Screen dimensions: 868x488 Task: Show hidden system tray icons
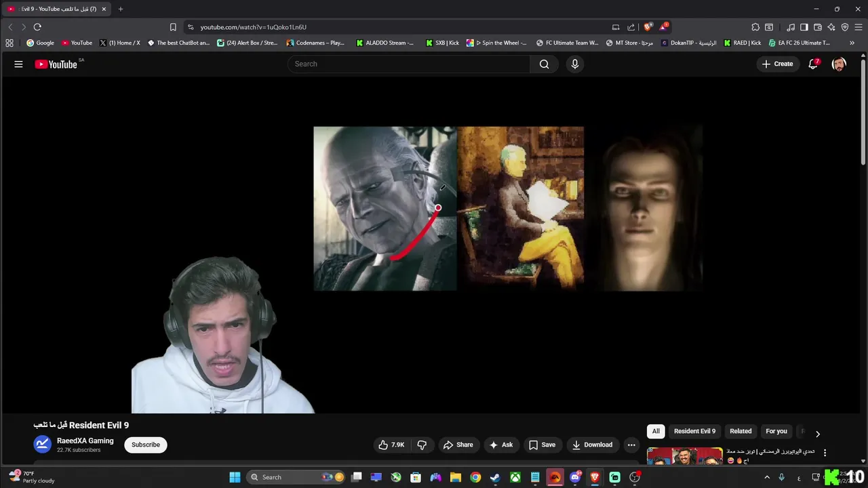tap(767, 477)
